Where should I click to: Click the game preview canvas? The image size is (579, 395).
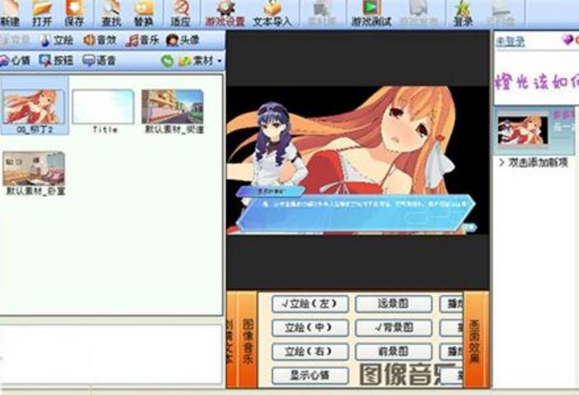tap(358, 160)
